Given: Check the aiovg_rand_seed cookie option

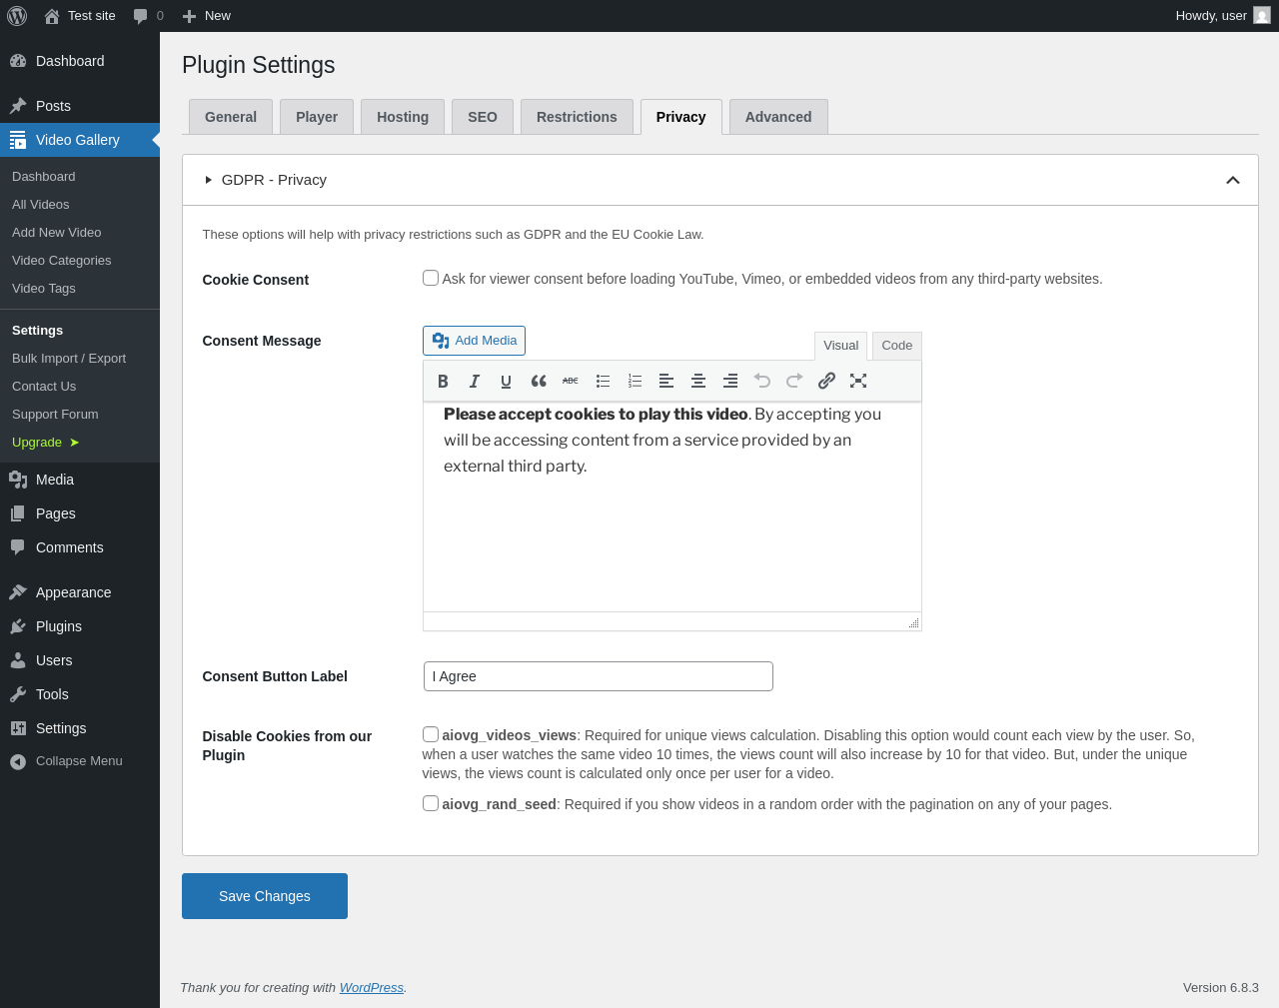Looking at the screenshot, I should coord(431,803).
